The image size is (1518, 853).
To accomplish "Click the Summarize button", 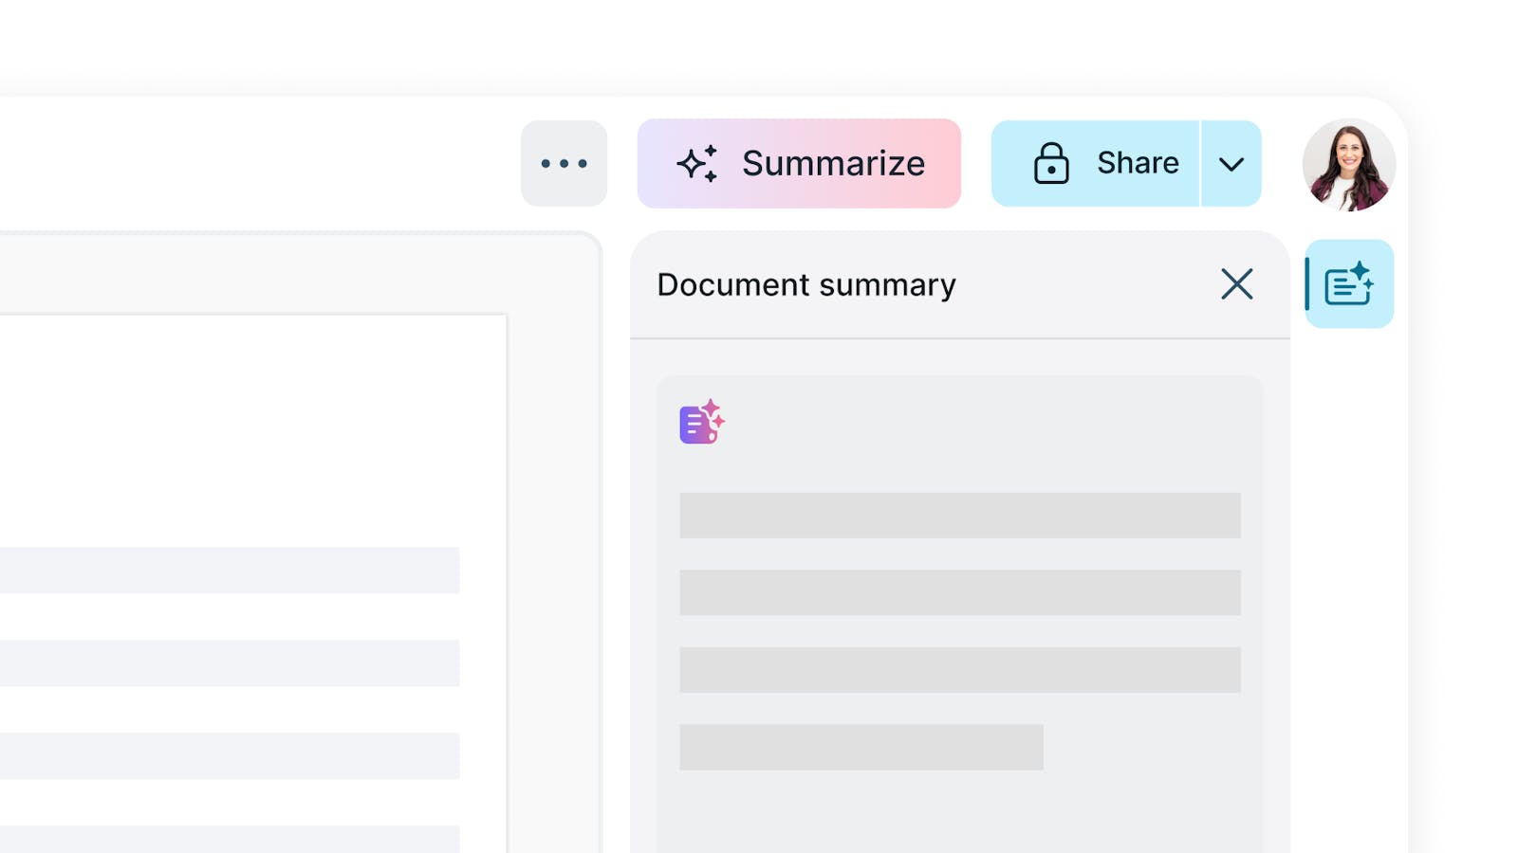I will [x=799, y=163].
